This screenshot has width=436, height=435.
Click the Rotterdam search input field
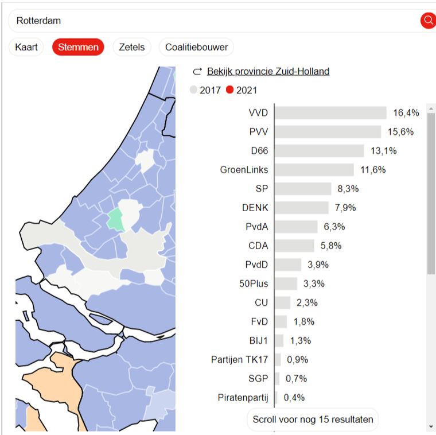pos(214,21)
